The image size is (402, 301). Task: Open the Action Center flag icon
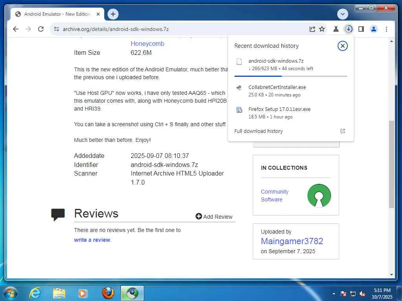coord(343,294)
